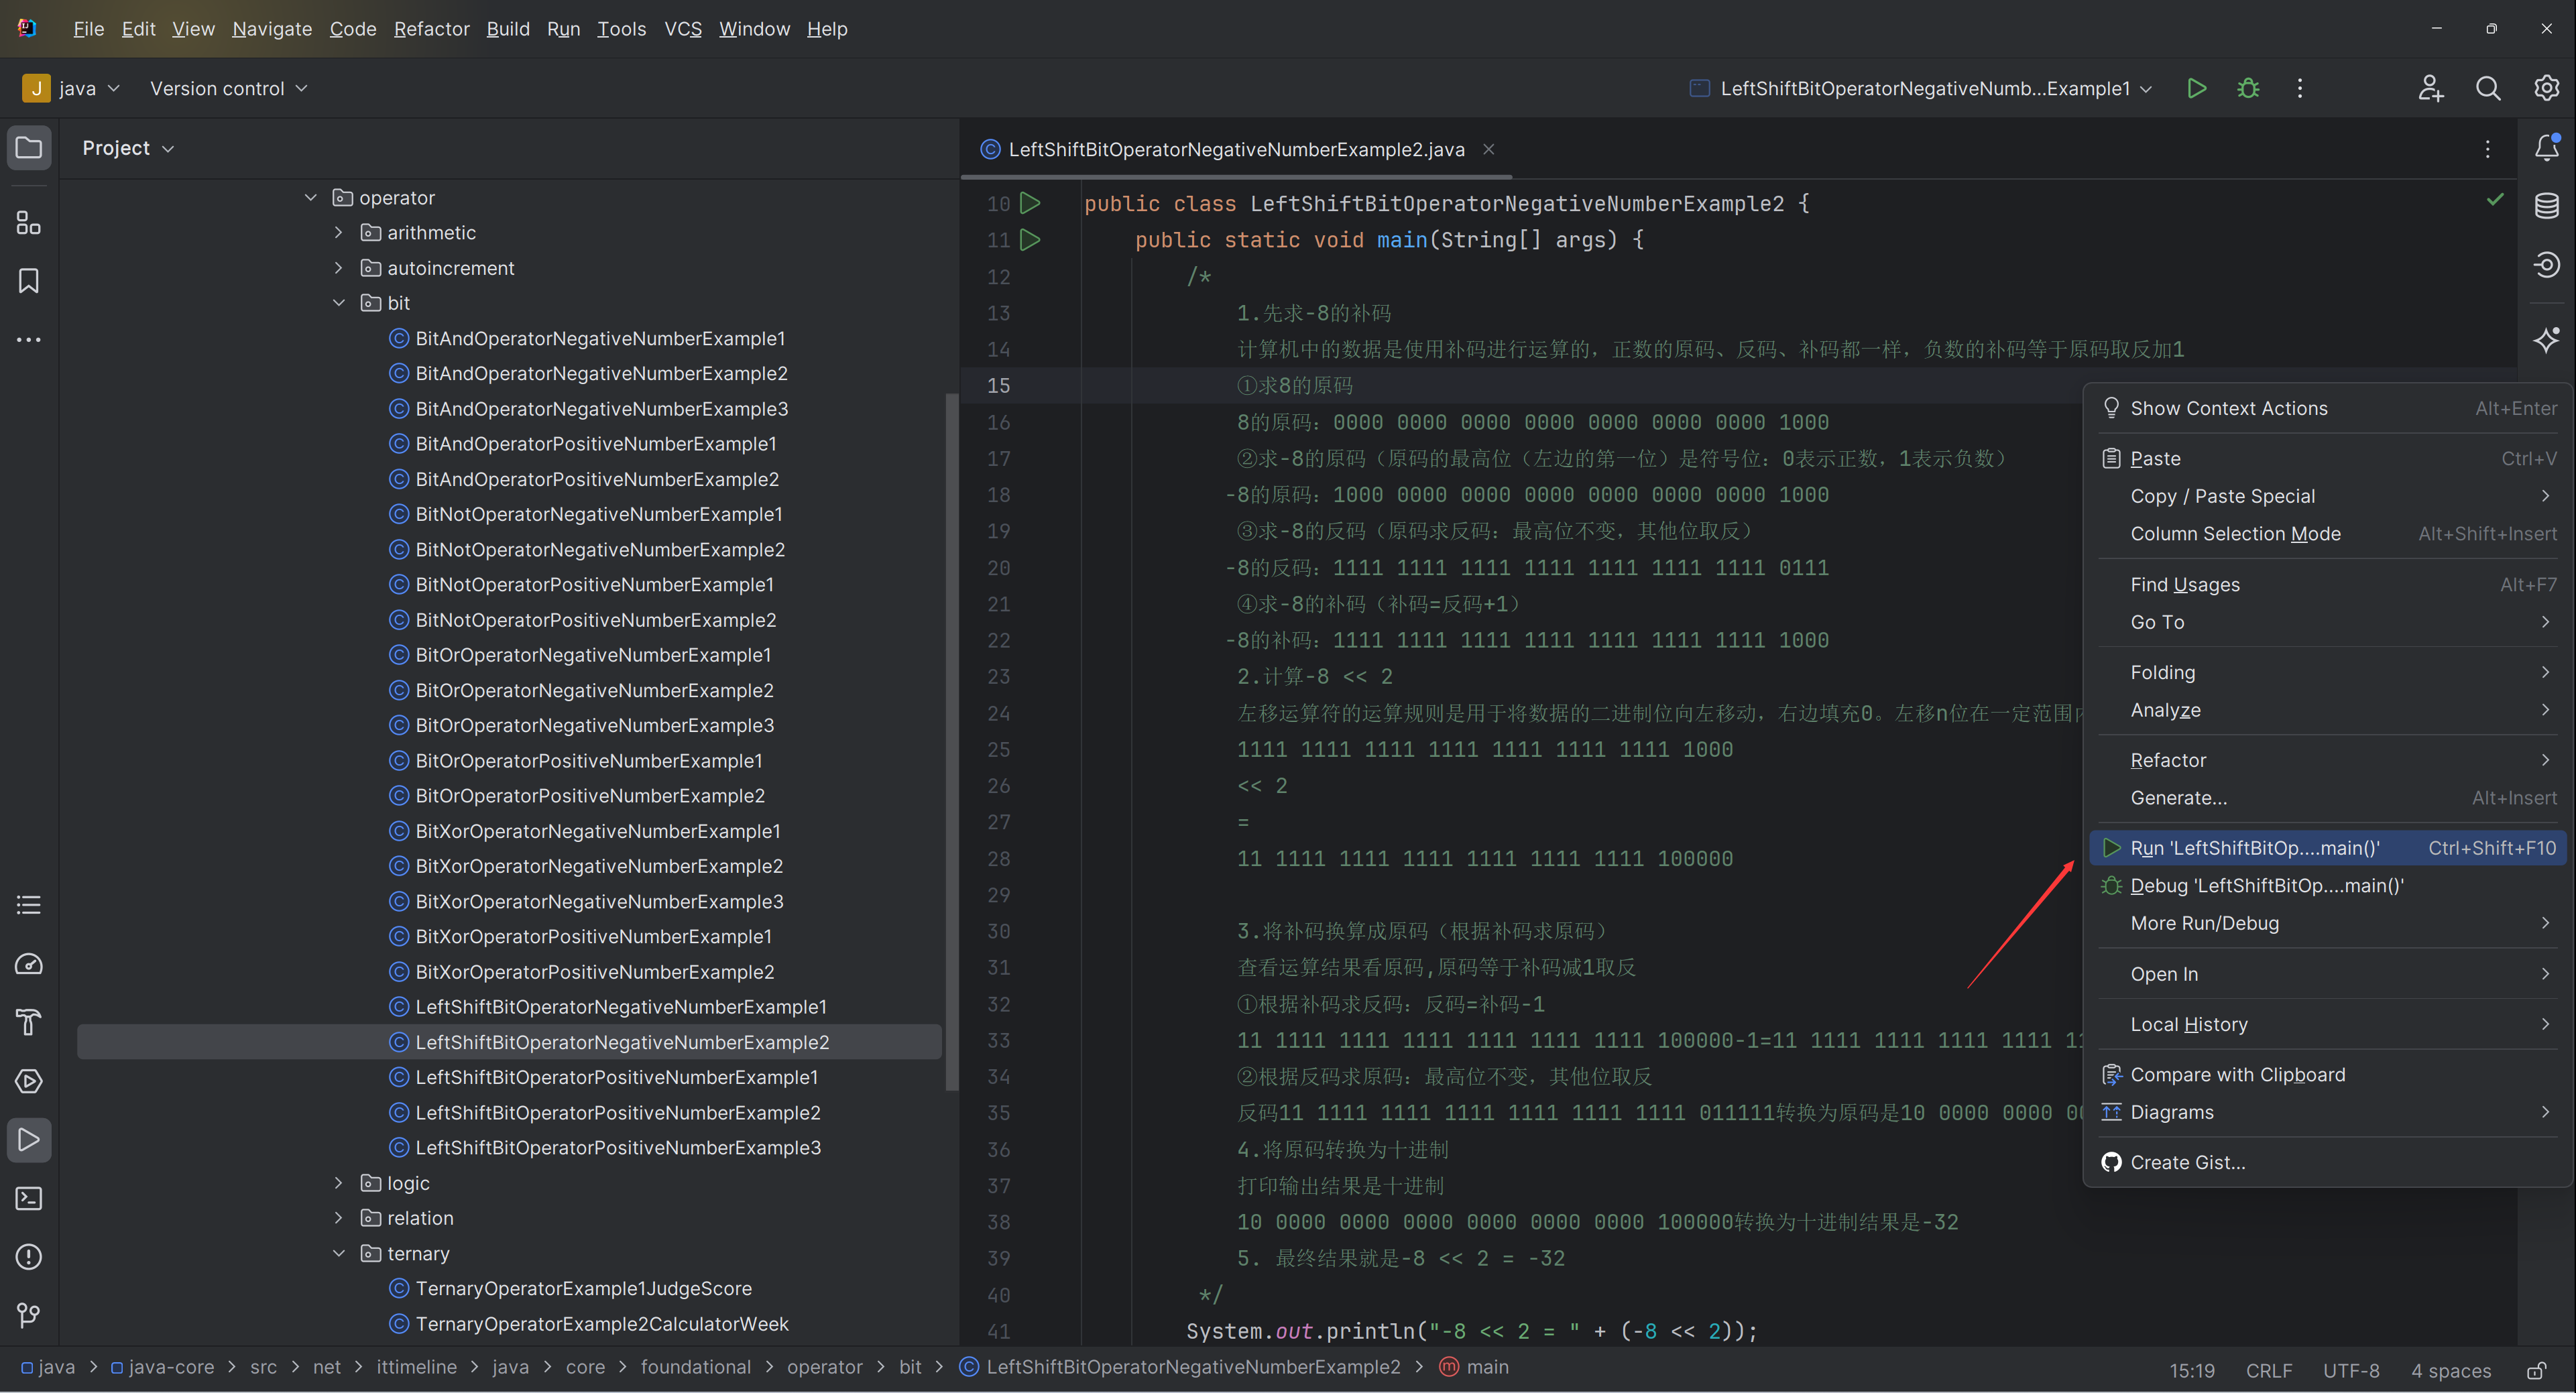
Task: Choose Paste from the context menu
Action: [2328, 459]
